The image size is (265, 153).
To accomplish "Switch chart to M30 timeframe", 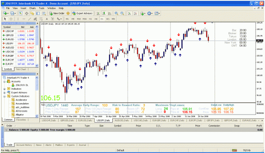I will tap(84, 19).
